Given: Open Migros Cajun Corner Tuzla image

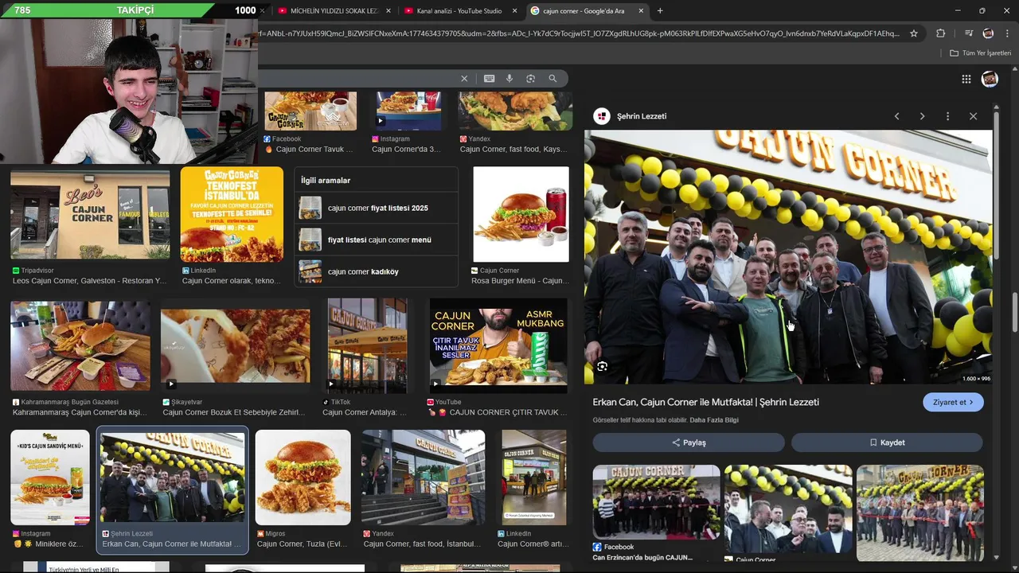Looking at the screenshot, I should coord(303,477).
